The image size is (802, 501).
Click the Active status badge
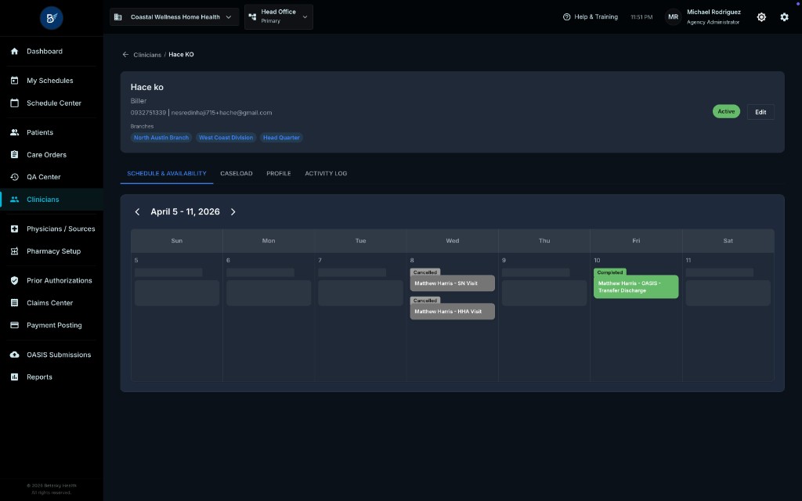click(x=726, y=111)
